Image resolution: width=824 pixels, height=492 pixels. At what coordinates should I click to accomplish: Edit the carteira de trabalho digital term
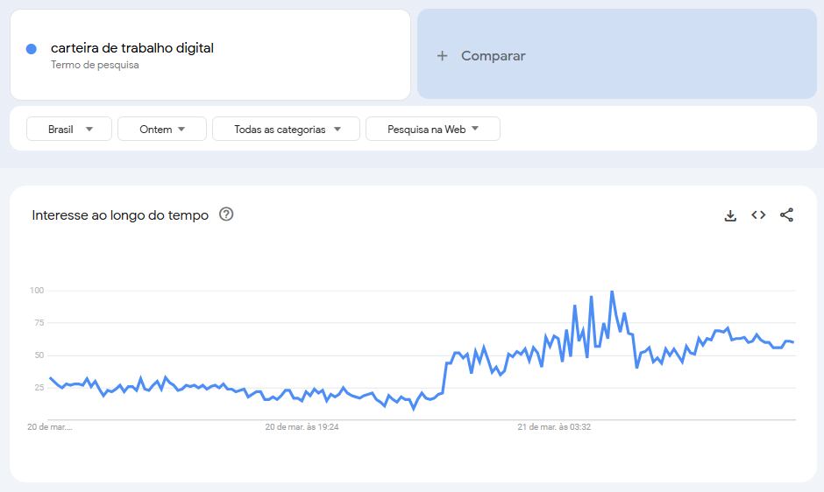coord(132,48)
